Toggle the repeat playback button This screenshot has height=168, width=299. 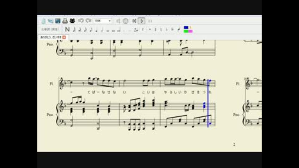point(150,21)
